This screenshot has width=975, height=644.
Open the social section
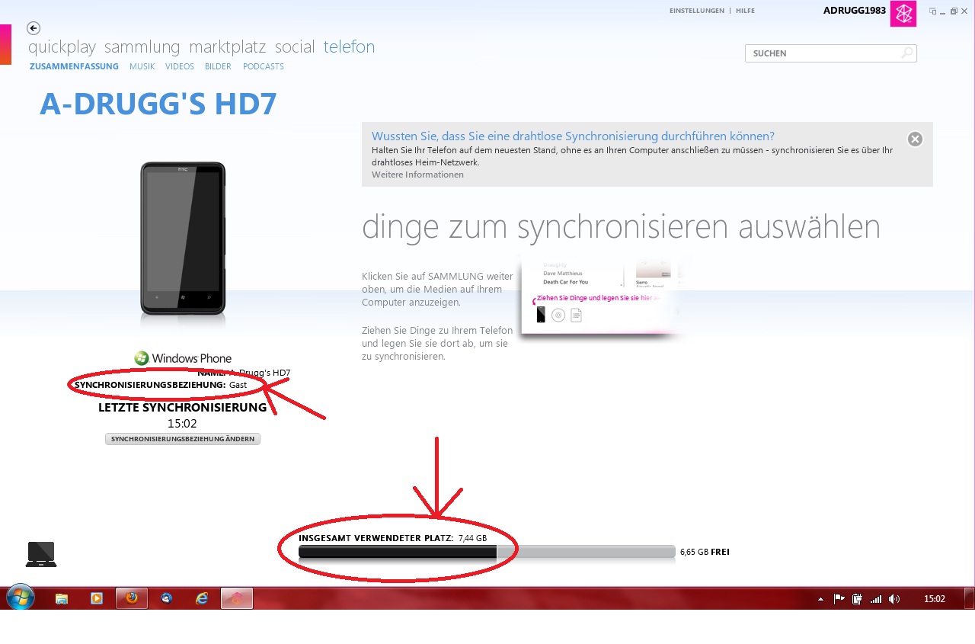[x=295, y=47]
